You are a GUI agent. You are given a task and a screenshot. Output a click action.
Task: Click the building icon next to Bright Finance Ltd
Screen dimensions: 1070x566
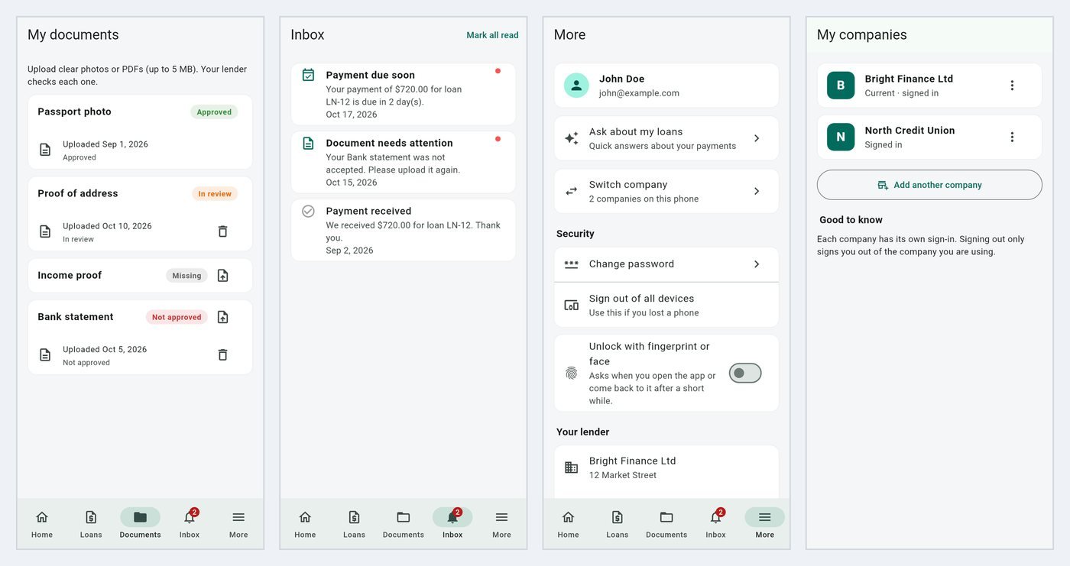[571, 467]
